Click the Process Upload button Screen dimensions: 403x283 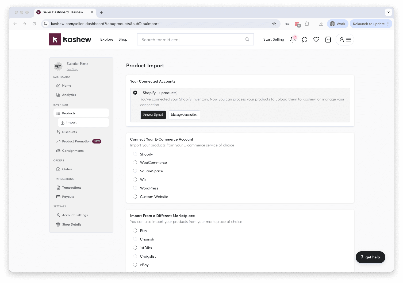pyautogui.click(x=153, y=115)
